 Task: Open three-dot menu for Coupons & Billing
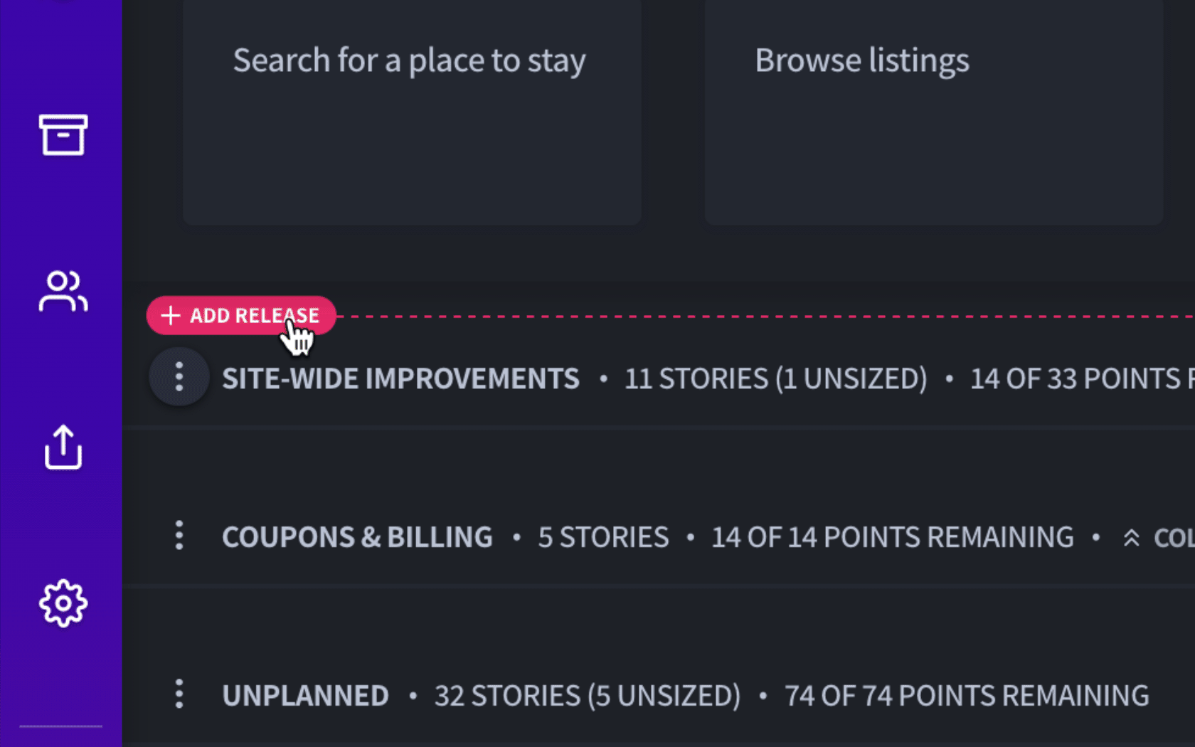click(x=179, y=536)
